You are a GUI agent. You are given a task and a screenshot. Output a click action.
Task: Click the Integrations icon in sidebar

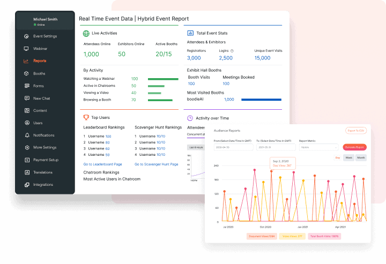tap(27, 185)
